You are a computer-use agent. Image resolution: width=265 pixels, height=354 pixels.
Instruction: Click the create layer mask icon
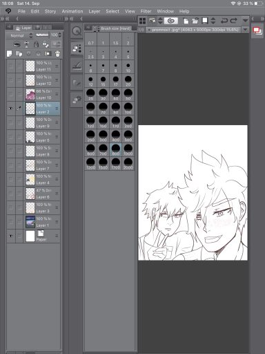tap(48, 54)
